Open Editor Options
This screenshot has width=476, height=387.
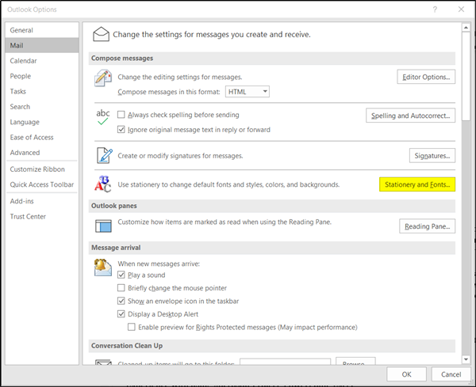pyautogui.click(x=426, y=77)
